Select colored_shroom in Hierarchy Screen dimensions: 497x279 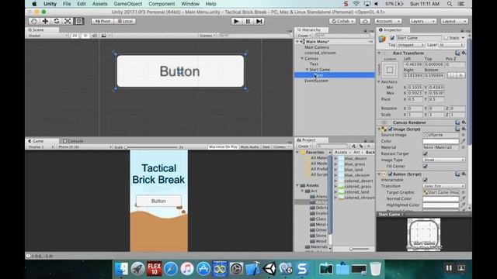[320, 53]
